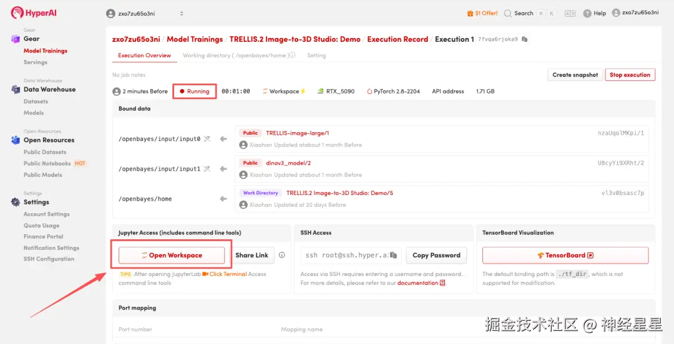Image resolution: width=674 pixels, height=344 pixels.
Task: Open Finance Portal in sidebar
Action: [x=44, y=237]
